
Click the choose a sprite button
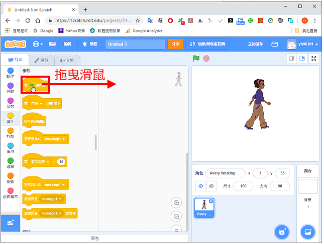tap(282, 232)
